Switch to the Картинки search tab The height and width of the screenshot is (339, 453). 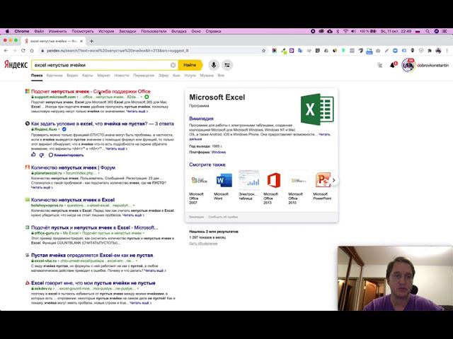pos(55,76)
